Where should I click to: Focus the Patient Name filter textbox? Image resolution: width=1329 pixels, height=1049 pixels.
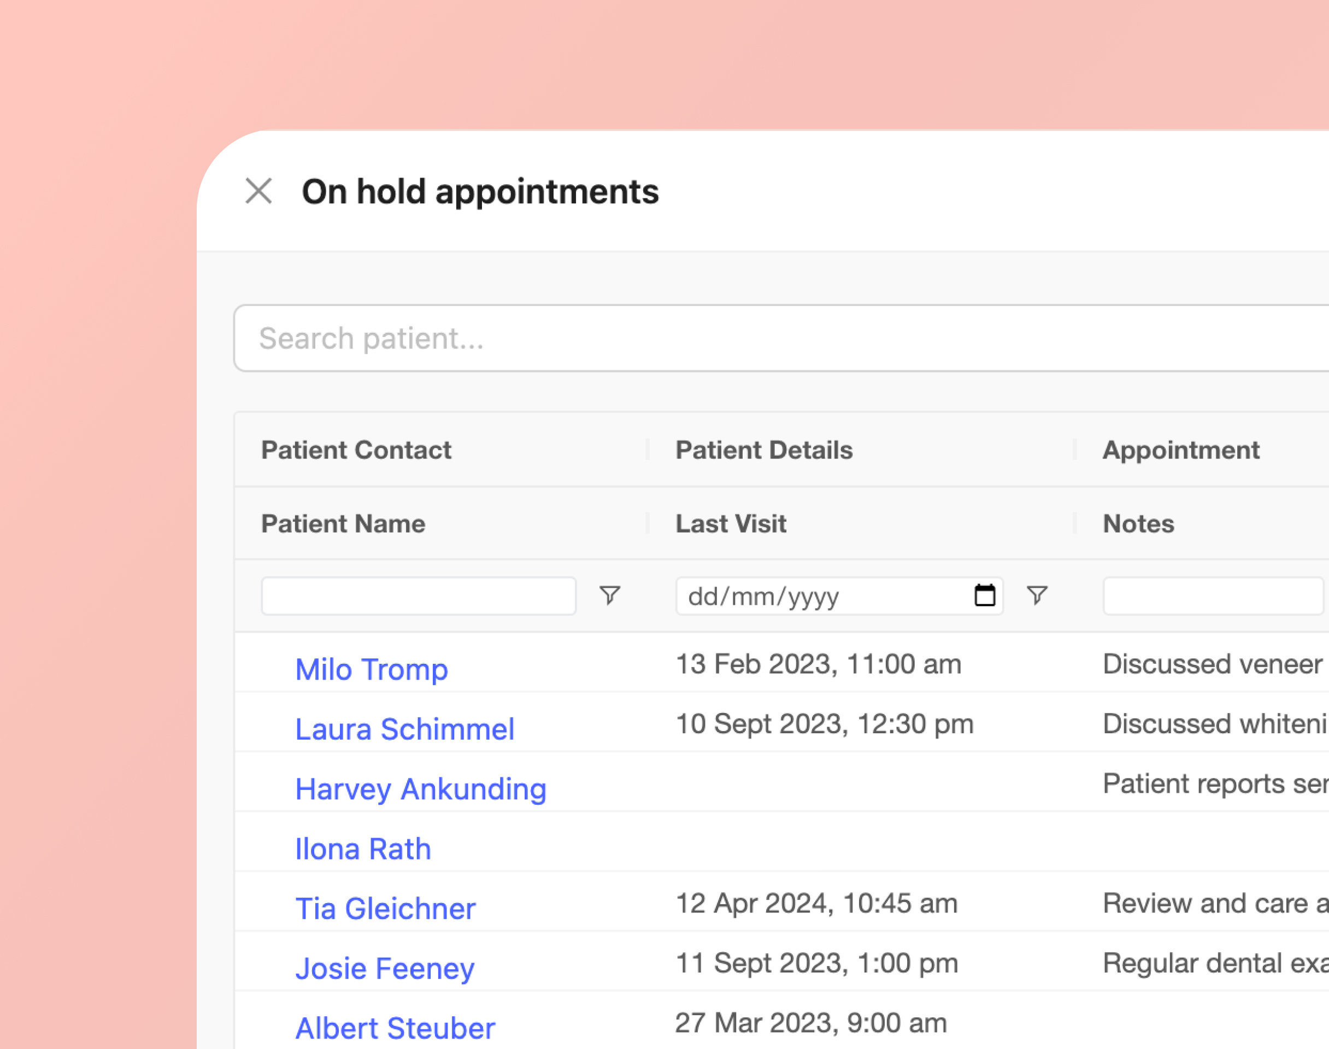[x=419, y=596]
